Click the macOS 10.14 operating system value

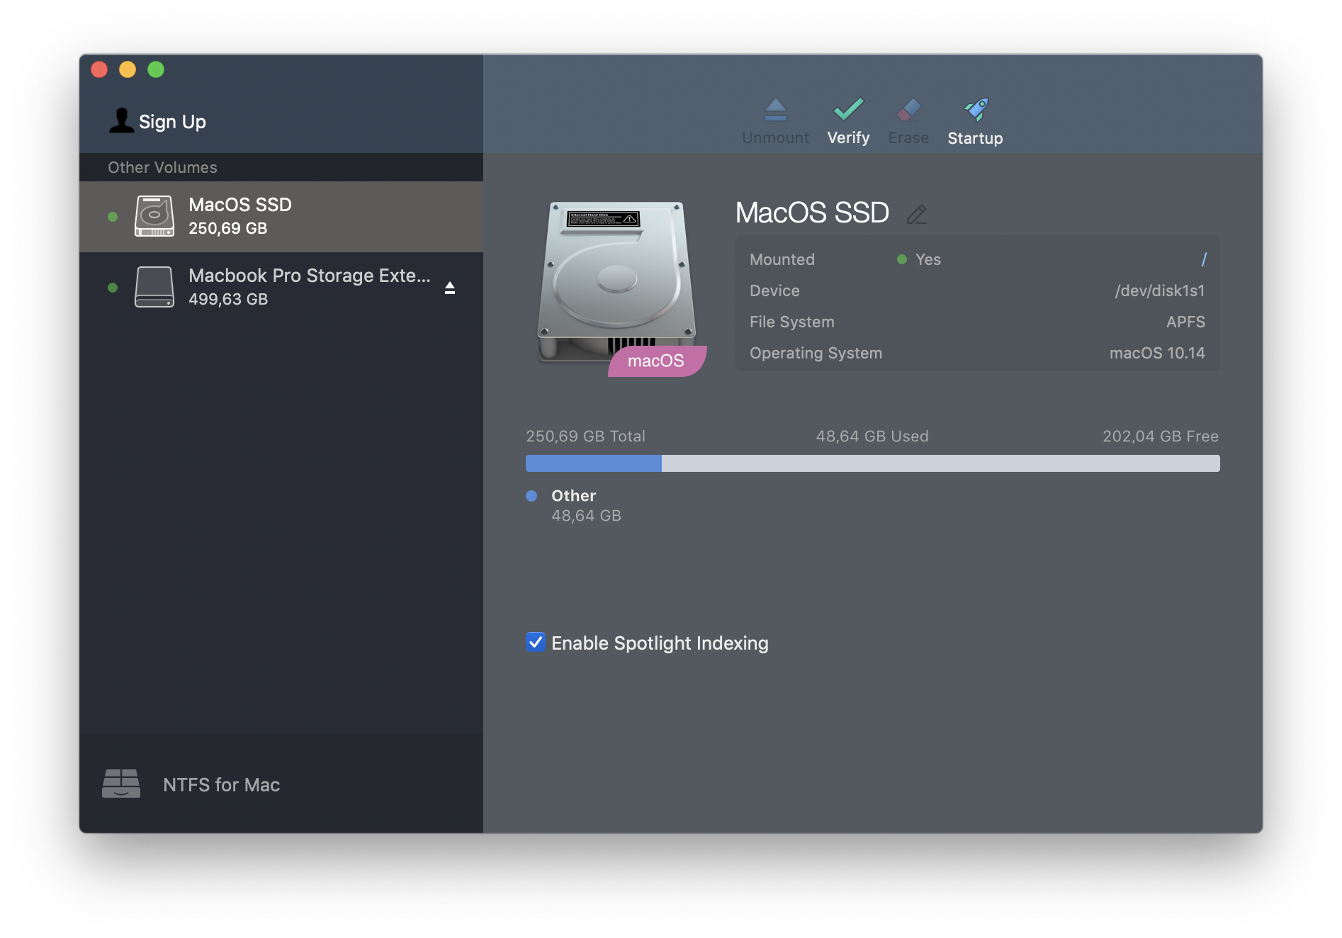click(1157, 353)
